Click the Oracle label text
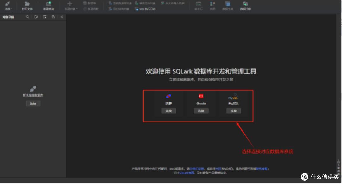Viewport: 342px width, 184px height. 201,104
